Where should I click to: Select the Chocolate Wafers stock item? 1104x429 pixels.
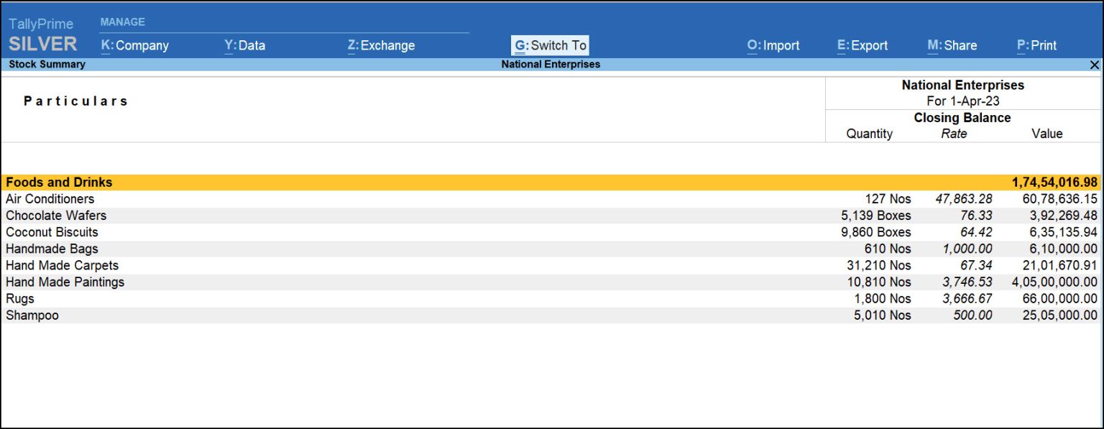pos(55,216)
